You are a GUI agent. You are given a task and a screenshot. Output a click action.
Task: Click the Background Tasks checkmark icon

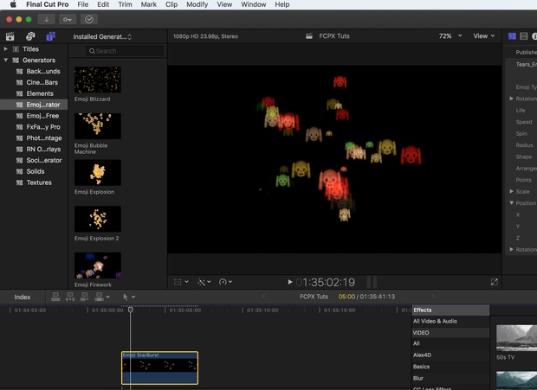click(89, 20)
